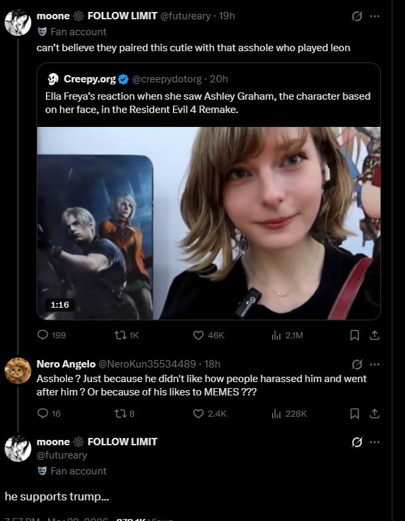Like the tweet with 46K likes
The width and height of the screenshot is (405, 521).
pyautogui.click(x=198, y=335)
